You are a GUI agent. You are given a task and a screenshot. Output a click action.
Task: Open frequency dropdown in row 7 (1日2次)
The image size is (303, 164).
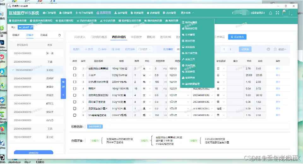pyautogui.click(x=179, y=108)
